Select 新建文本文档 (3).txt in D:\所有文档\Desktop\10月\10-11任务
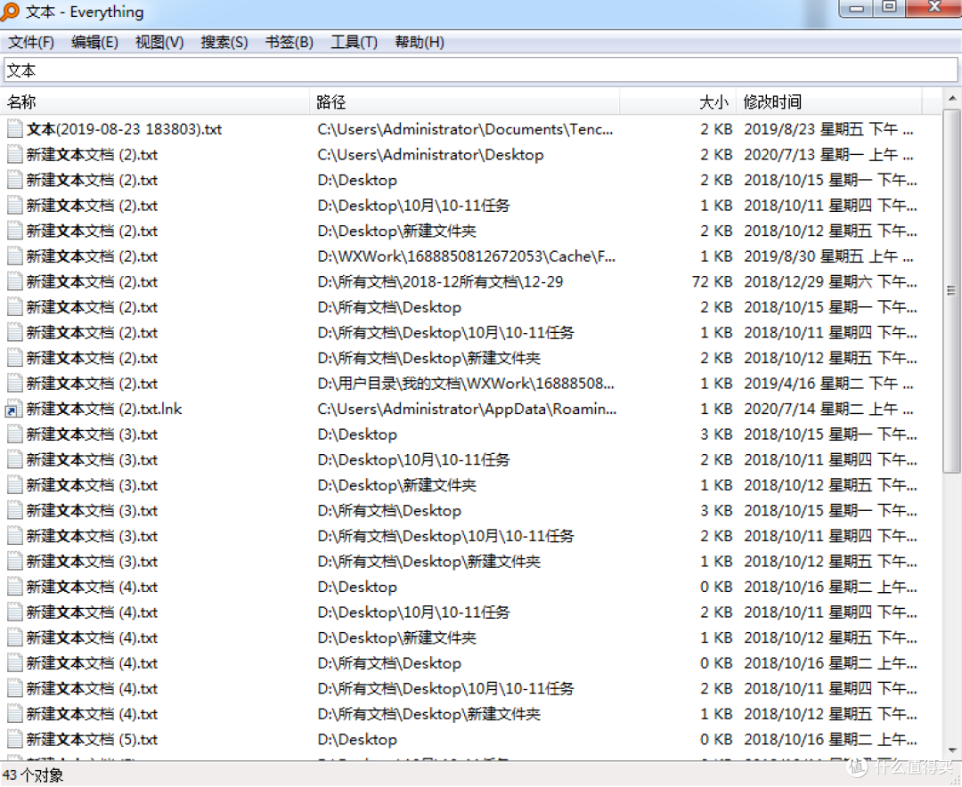962x787 pixels. 92,537
